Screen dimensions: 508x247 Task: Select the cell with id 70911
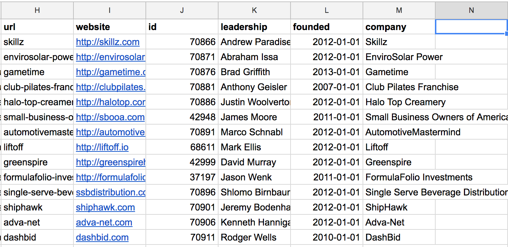coord(182,237)
